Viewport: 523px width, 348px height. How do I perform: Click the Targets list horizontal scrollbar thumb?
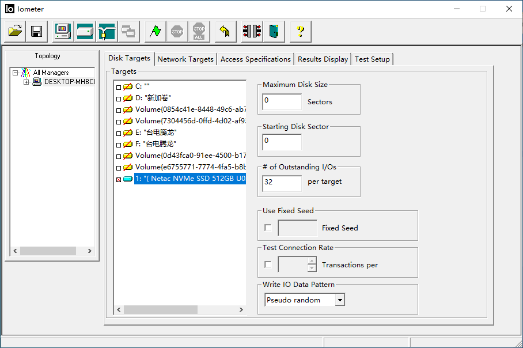[161, 309]
